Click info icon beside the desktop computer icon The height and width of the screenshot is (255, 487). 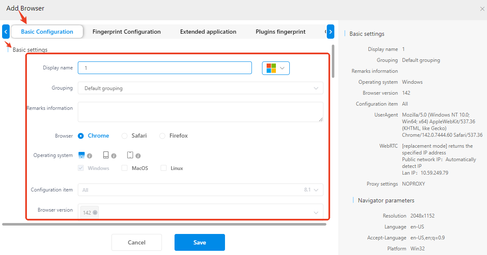coord(90,156)
